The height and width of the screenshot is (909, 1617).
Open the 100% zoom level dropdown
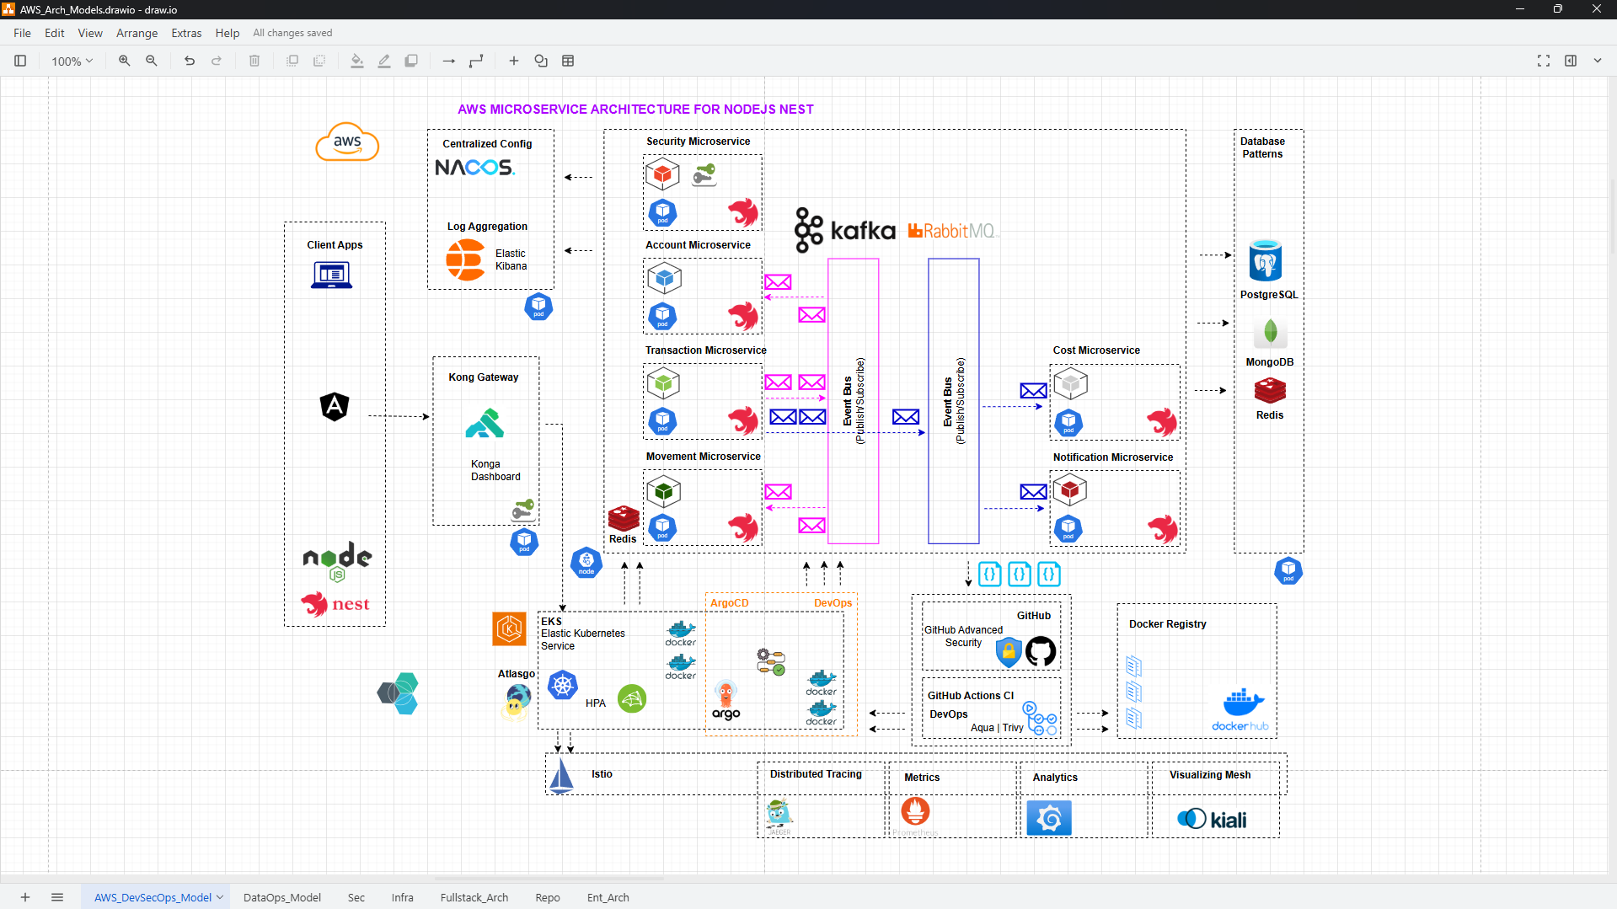(72, 61)
